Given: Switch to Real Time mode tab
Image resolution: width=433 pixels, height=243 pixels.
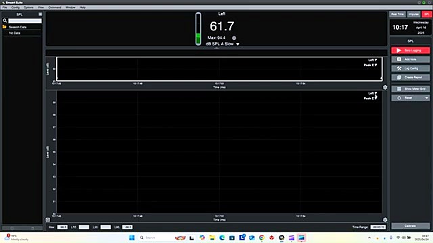Looking at the screenshot, I should click(398, 14).
